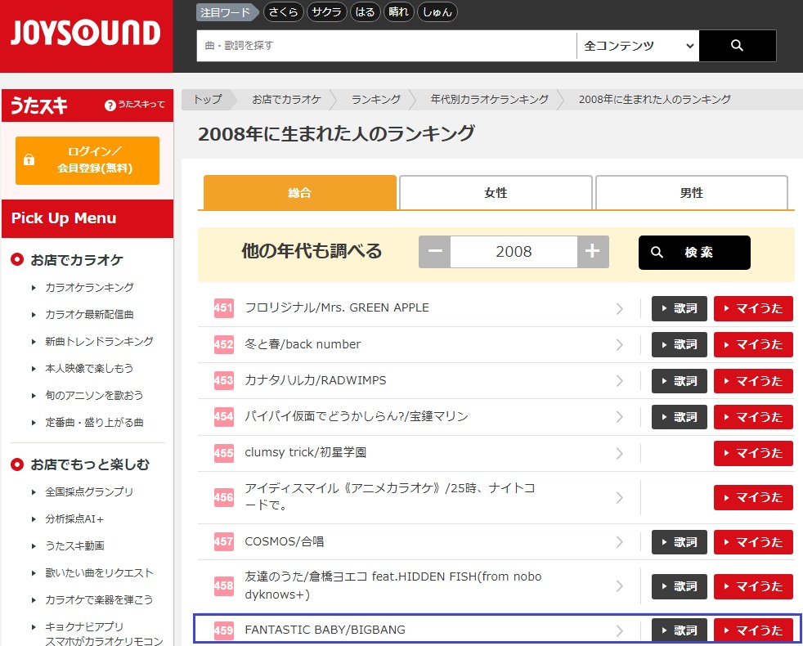Open COSMOS/合唱 song

[x=285, y=541]
